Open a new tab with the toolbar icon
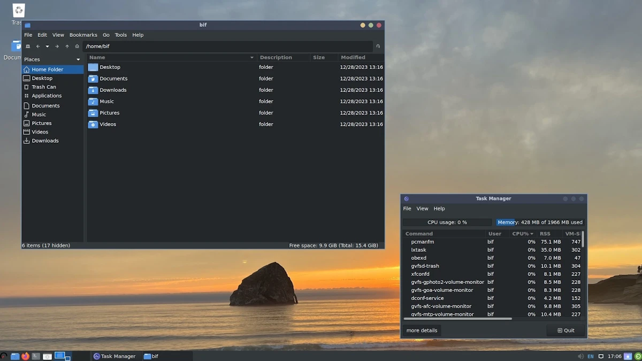 (x=28, y=47)
